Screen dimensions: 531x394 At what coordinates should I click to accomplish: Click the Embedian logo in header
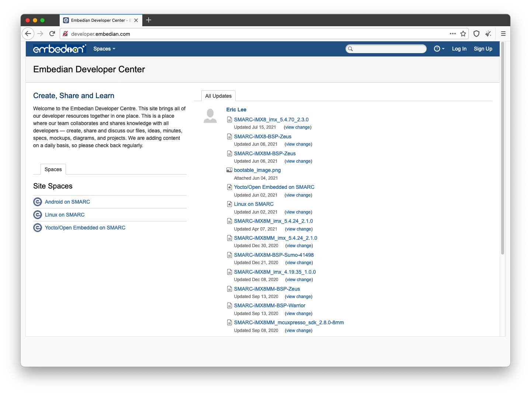click(x=60, y=49)
